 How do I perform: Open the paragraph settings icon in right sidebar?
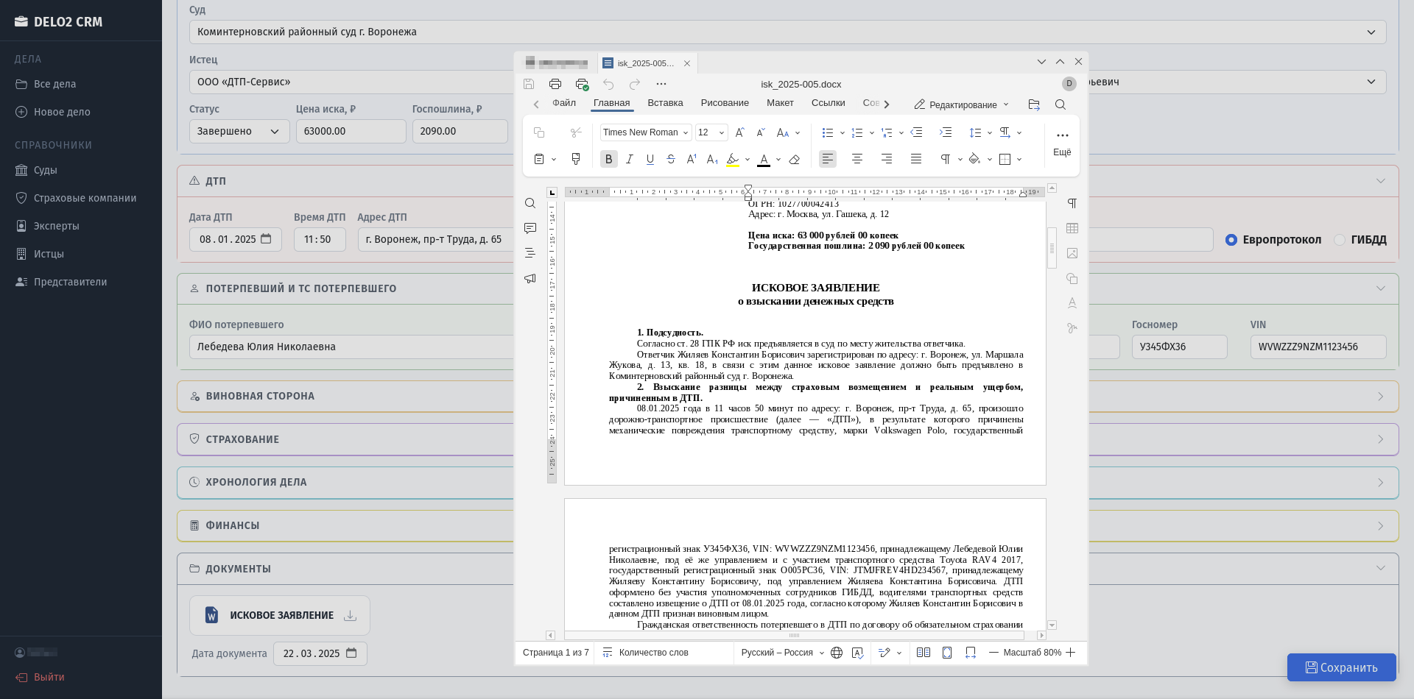point(1072,203)
